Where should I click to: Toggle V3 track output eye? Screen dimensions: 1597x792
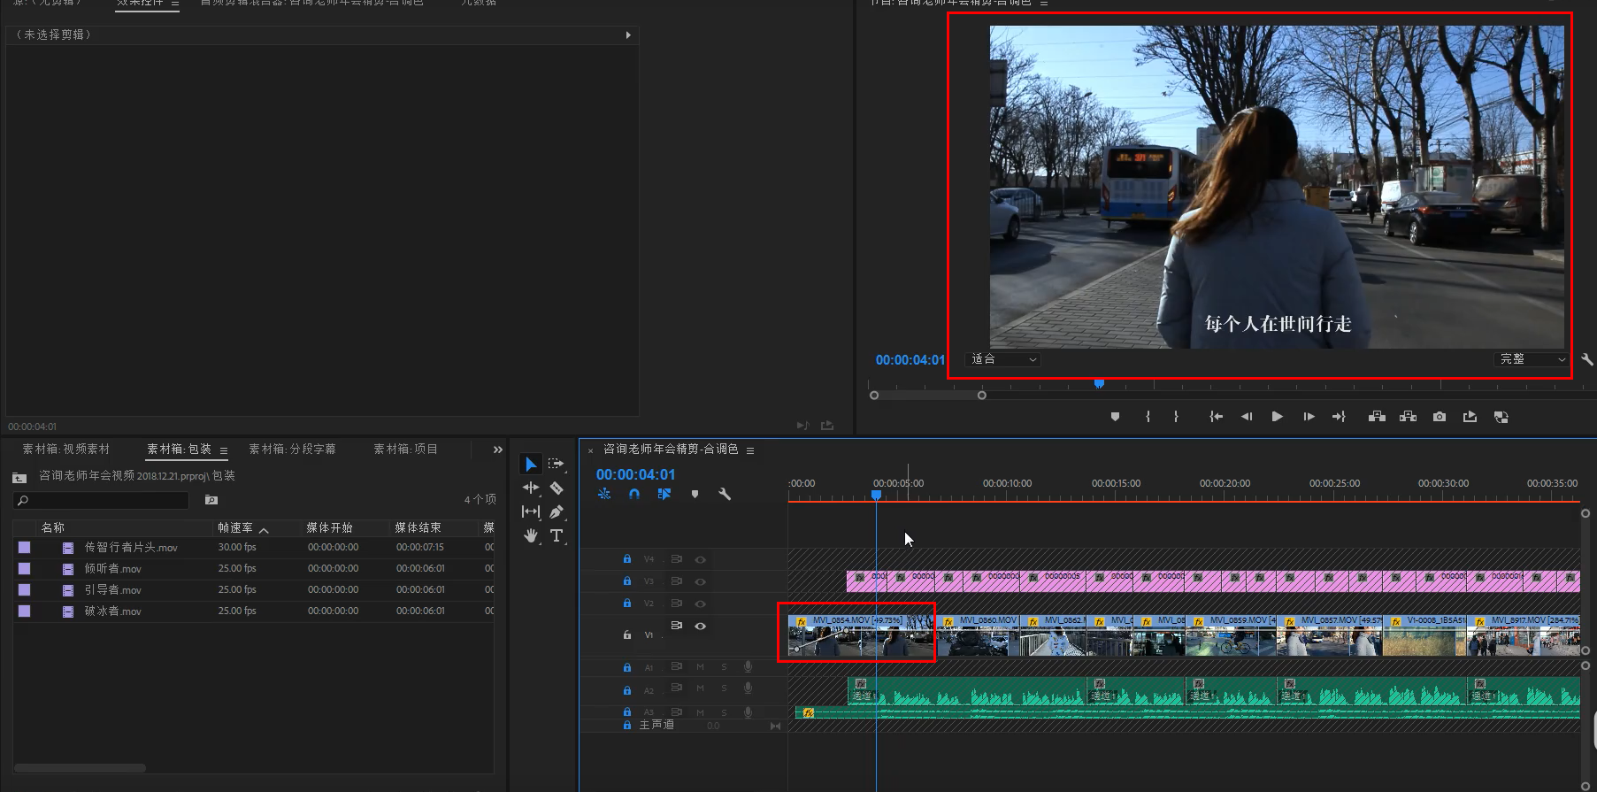click(700, 581)
